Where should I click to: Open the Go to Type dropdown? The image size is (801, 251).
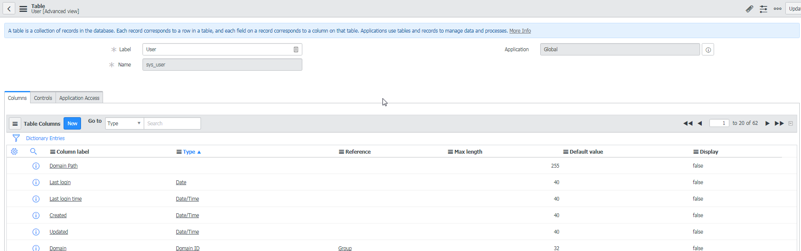(124, 124)
